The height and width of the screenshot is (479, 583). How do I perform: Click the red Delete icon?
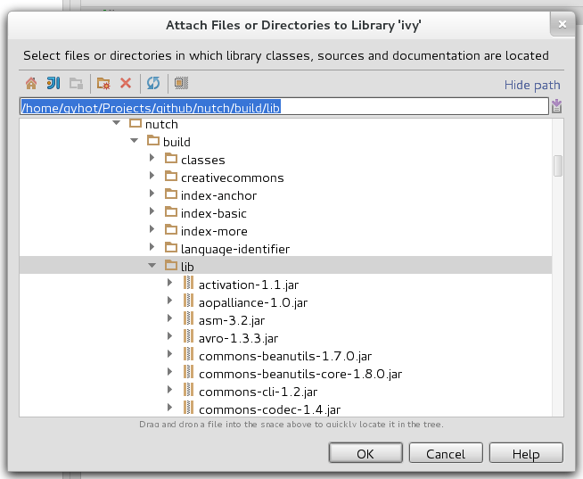point(126,83)
